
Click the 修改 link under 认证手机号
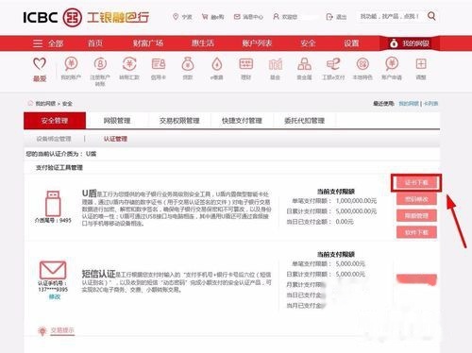pyautogui.click(x=54, y=297)
